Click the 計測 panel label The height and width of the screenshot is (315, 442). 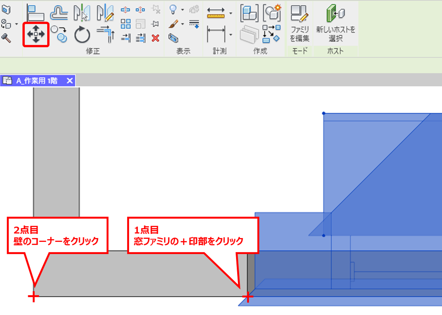point(219,51)
